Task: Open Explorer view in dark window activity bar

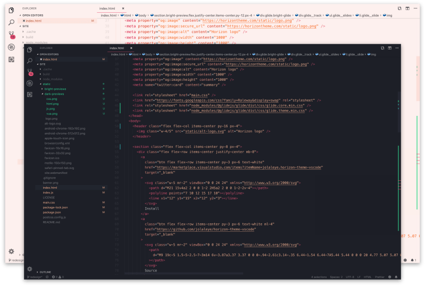Action: (x=30, y=49)
